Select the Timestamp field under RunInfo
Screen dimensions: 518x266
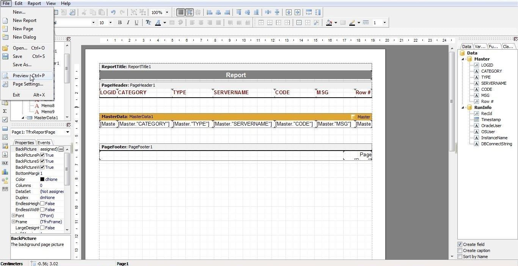491,120
